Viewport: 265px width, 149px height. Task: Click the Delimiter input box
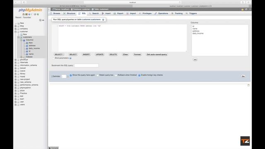click(64, 76)
